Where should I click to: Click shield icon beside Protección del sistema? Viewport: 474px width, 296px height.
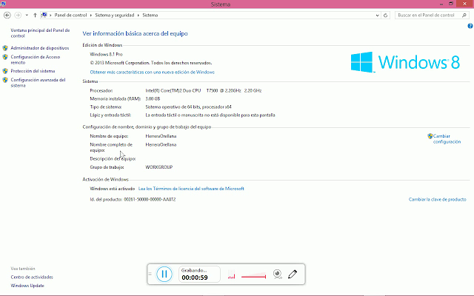click(5, 71)
